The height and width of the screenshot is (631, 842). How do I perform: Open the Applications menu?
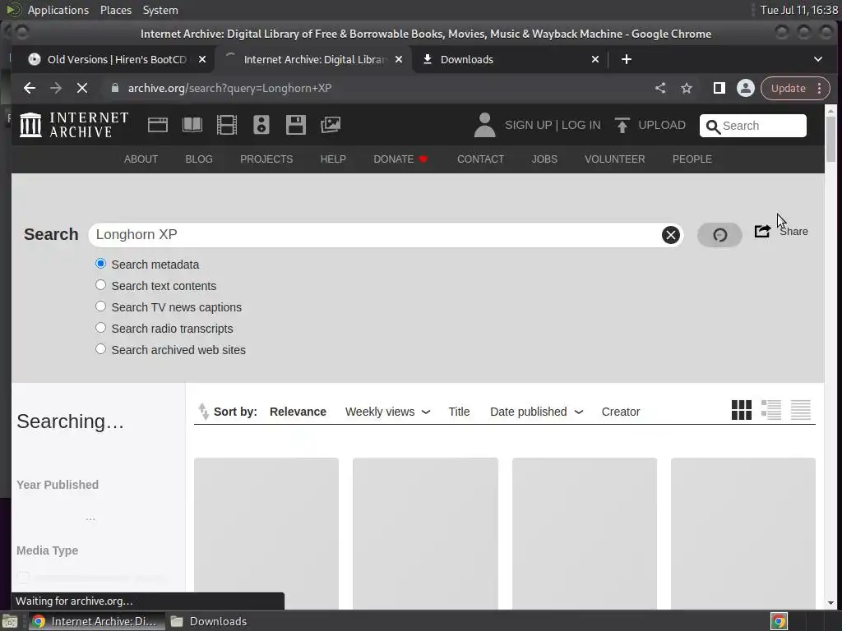(x=58, y=10)
